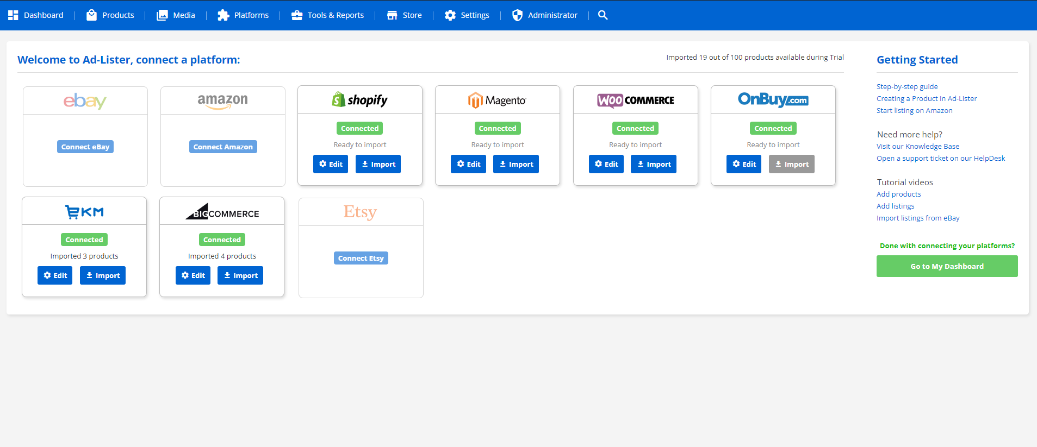Click the Platforms puzzle piece icon
The width and height of the screenshot is (1037, 447).
pos(223,15)
